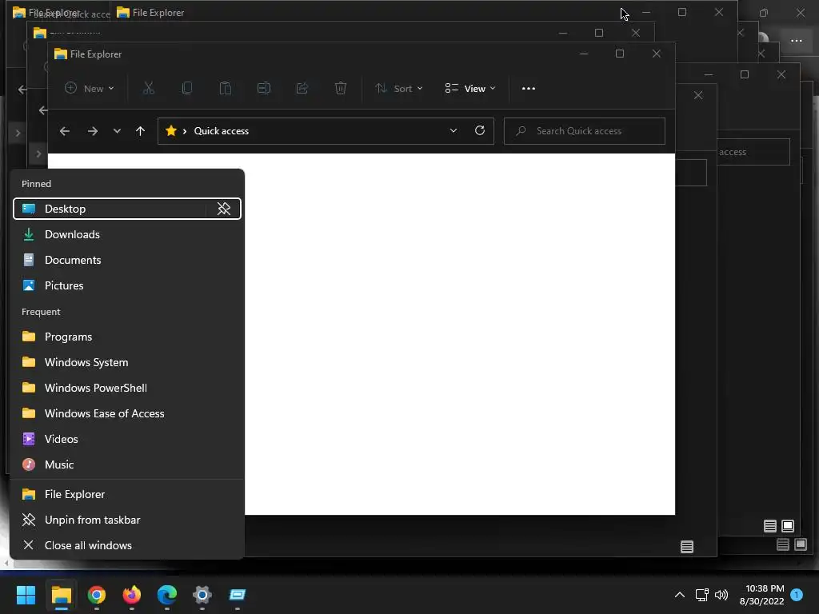Open Music from jump list
This screenshot has height=614, width=819.
pos(127,464)
